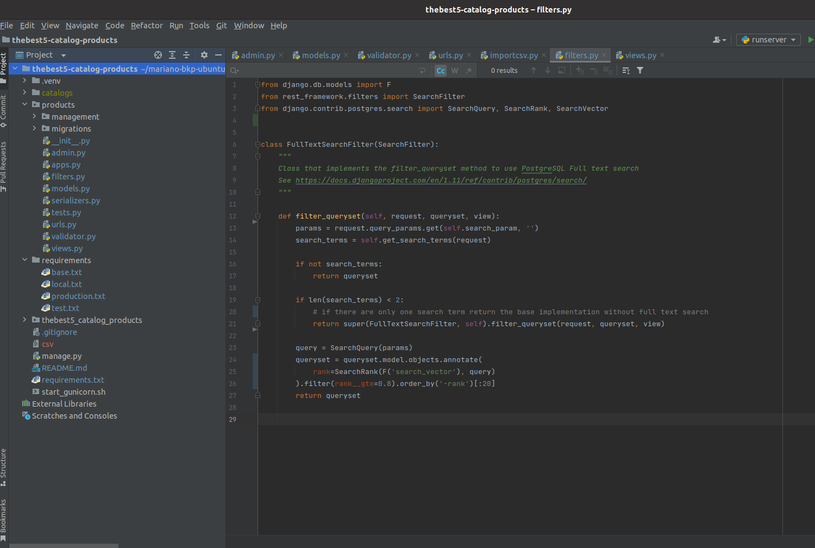This screenshot has width=815, height=548.
Task: Click Select Opened File crosshair icon
Action: [158, 55]
